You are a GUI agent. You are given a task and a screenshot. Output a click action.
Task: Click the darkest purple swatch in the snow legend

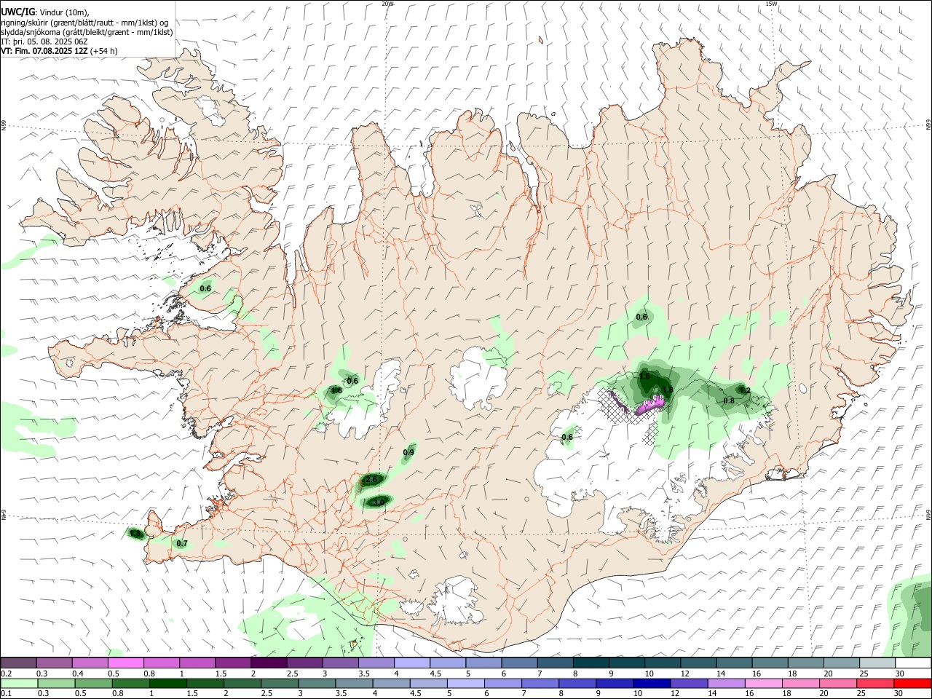pos(269,663)
